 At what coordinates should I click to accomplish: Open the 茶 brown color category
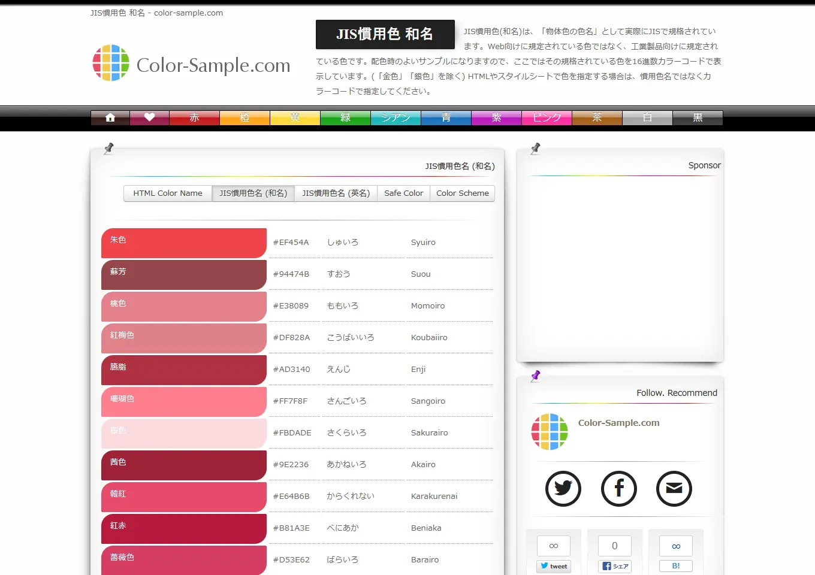(597, 117)
